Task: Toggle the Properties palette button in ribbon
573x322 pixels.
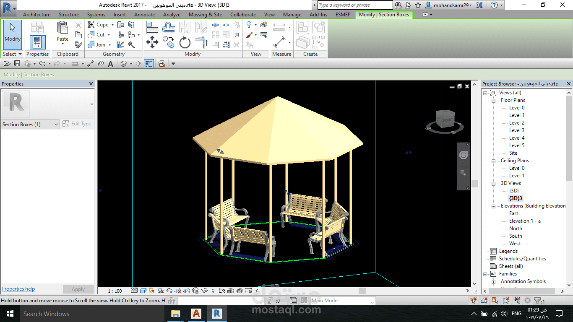Action: 37,42
